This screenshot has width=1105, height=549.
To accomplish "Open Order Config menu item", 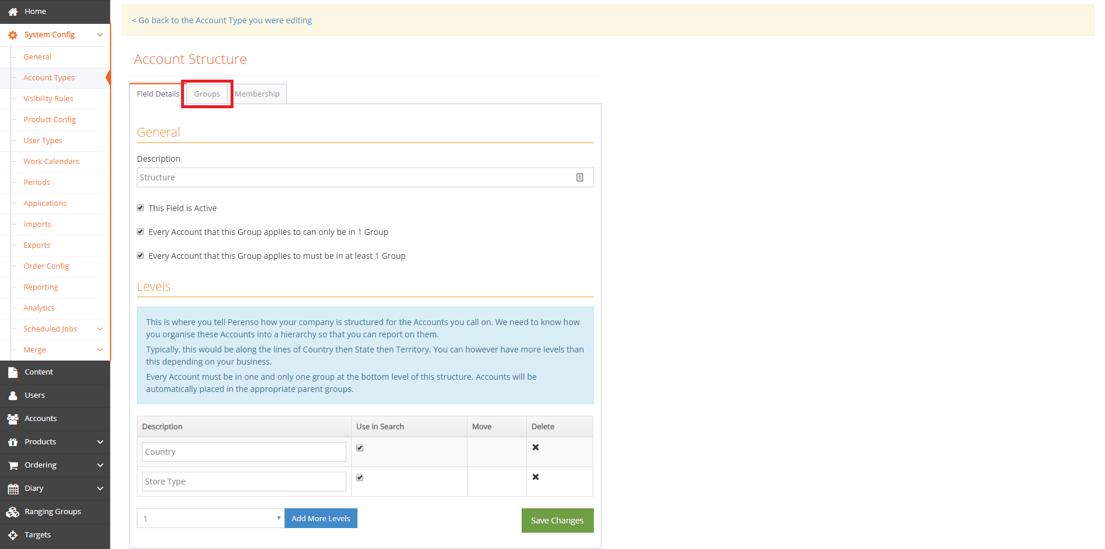I will [46, 266].
